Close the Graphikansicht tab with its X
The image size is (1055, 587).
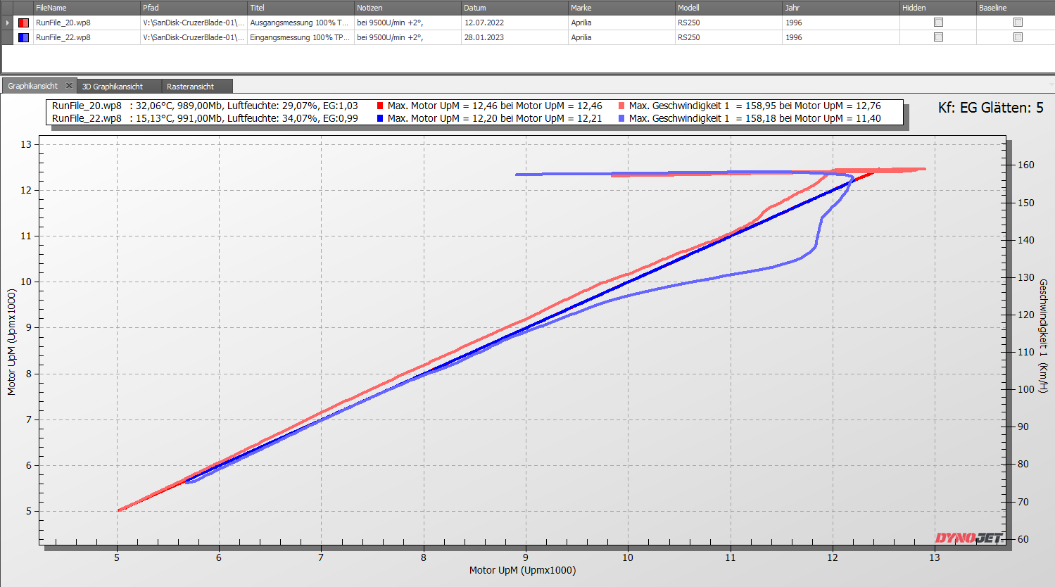69,86
